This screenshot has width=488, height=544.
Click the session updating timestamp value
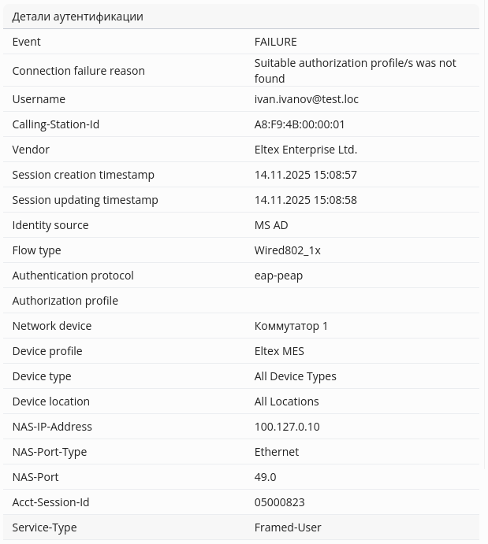point(305,200)
